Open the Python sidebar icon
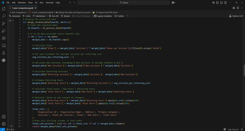 point(3,60)
